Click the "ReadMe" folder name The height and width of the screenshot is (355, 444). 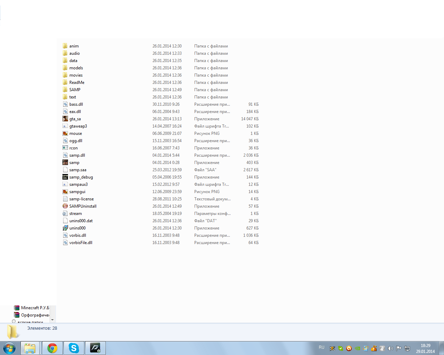point(77,83)
